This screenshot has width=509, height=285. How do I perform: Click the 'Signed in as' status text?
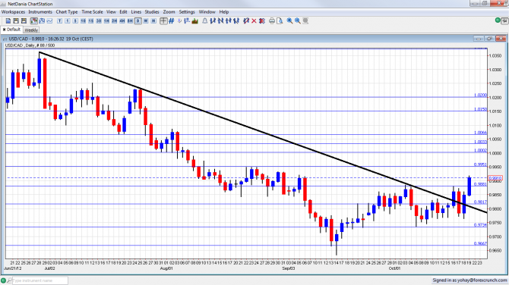469,280
